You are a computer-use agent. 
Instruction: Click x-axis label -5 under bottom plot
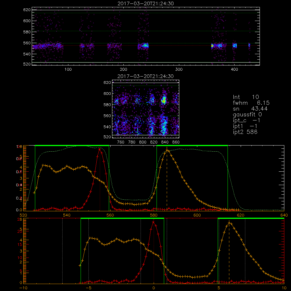coord(89,288)
